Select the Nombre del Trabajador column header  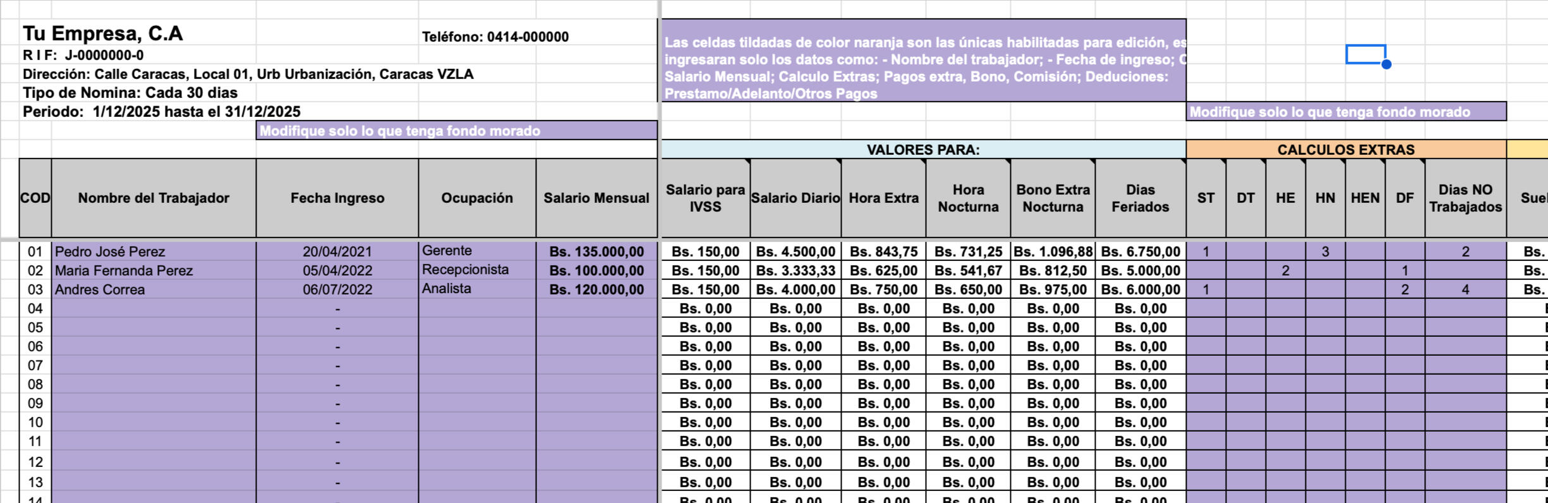154,198
